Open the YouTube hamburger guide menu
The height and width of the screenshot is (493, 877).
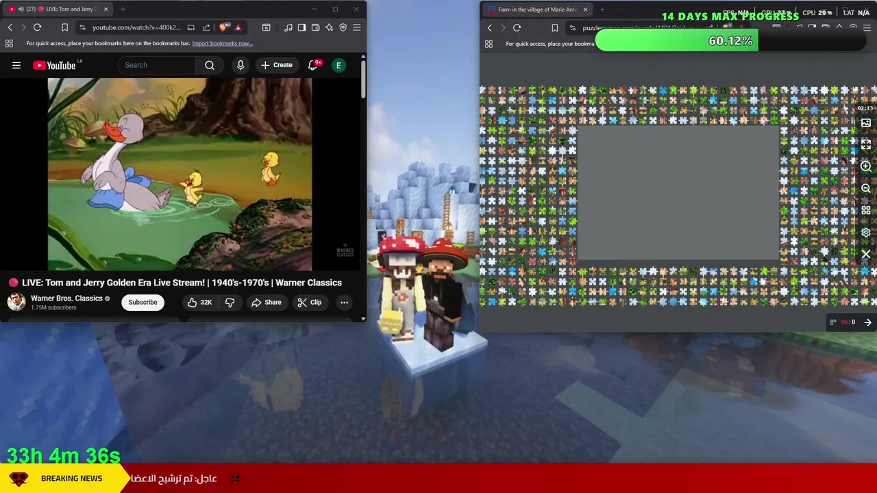coord(16,65)
